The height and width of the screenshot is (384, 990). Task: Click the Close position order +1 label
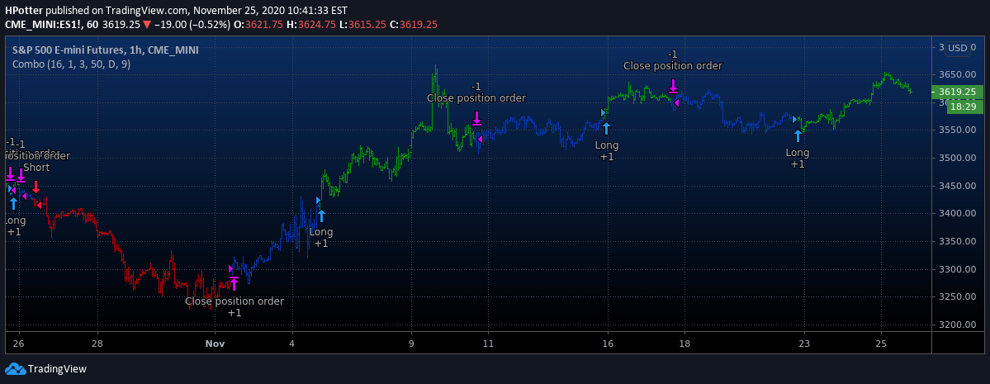tap(234, 307)
